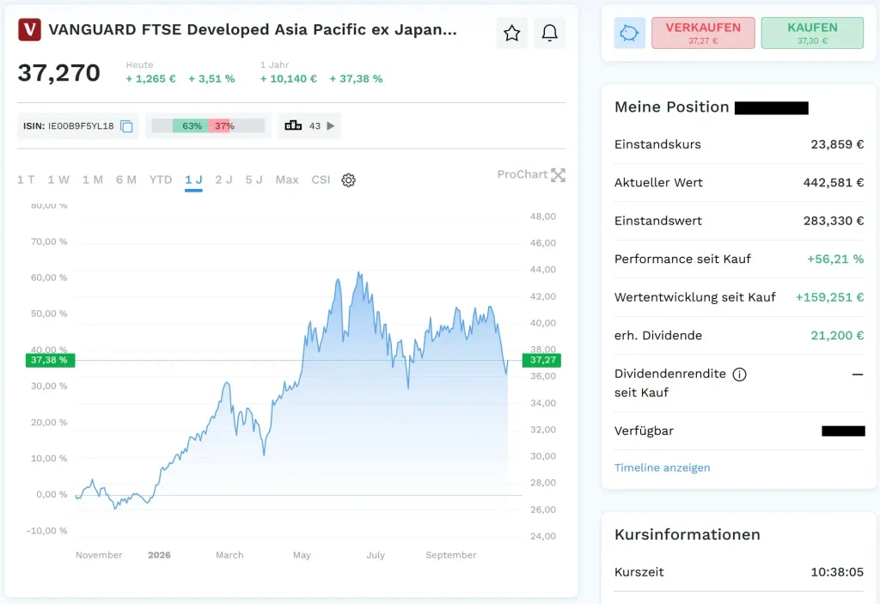
Task: Click erh. Dividende value 21,200 €
Action: click(837, 335)
